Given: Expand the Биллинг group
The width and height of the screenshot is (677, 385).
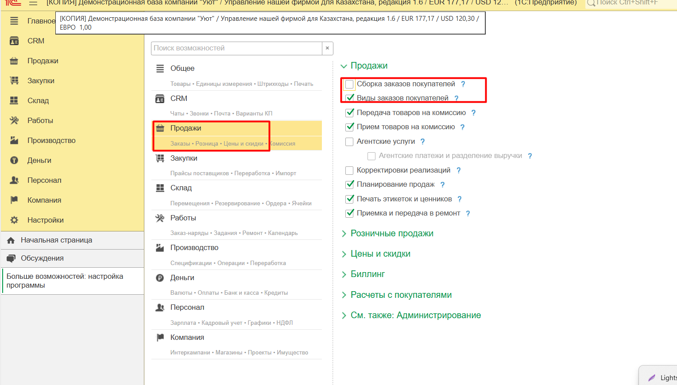Looking at the screenshot, I should tap(344, 274).
